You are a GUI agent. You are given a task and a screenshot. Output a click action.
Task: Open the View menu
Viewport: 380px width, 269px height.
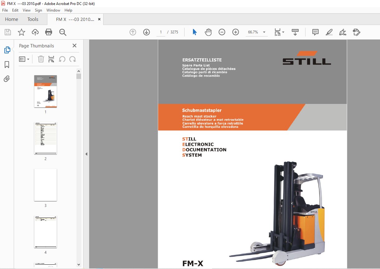(26, 10)
